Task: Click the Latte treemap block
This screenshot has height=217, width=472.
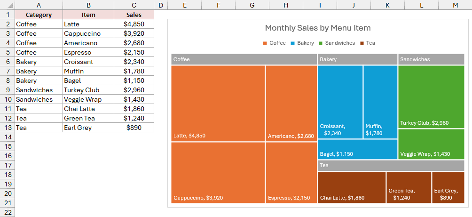Action: click(218, 104)
